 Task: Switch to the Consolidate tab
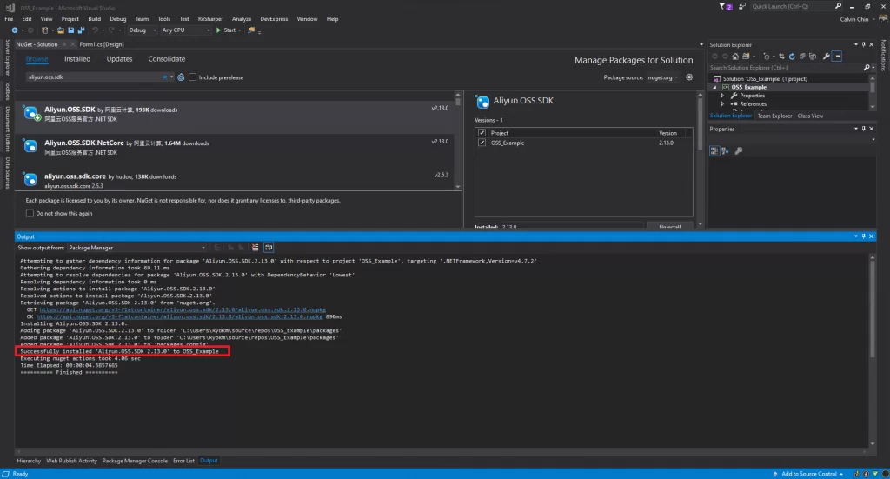tap(166, 59)
